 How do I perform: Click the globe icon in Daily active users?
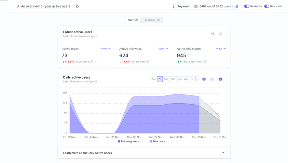(204, 79)
